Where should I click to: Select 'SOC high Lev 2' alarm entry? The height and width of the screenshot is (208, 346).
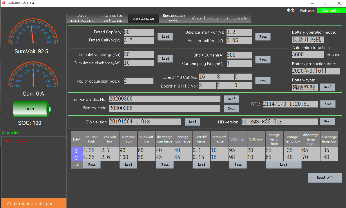pyautogui.click(x=17, y=141)
